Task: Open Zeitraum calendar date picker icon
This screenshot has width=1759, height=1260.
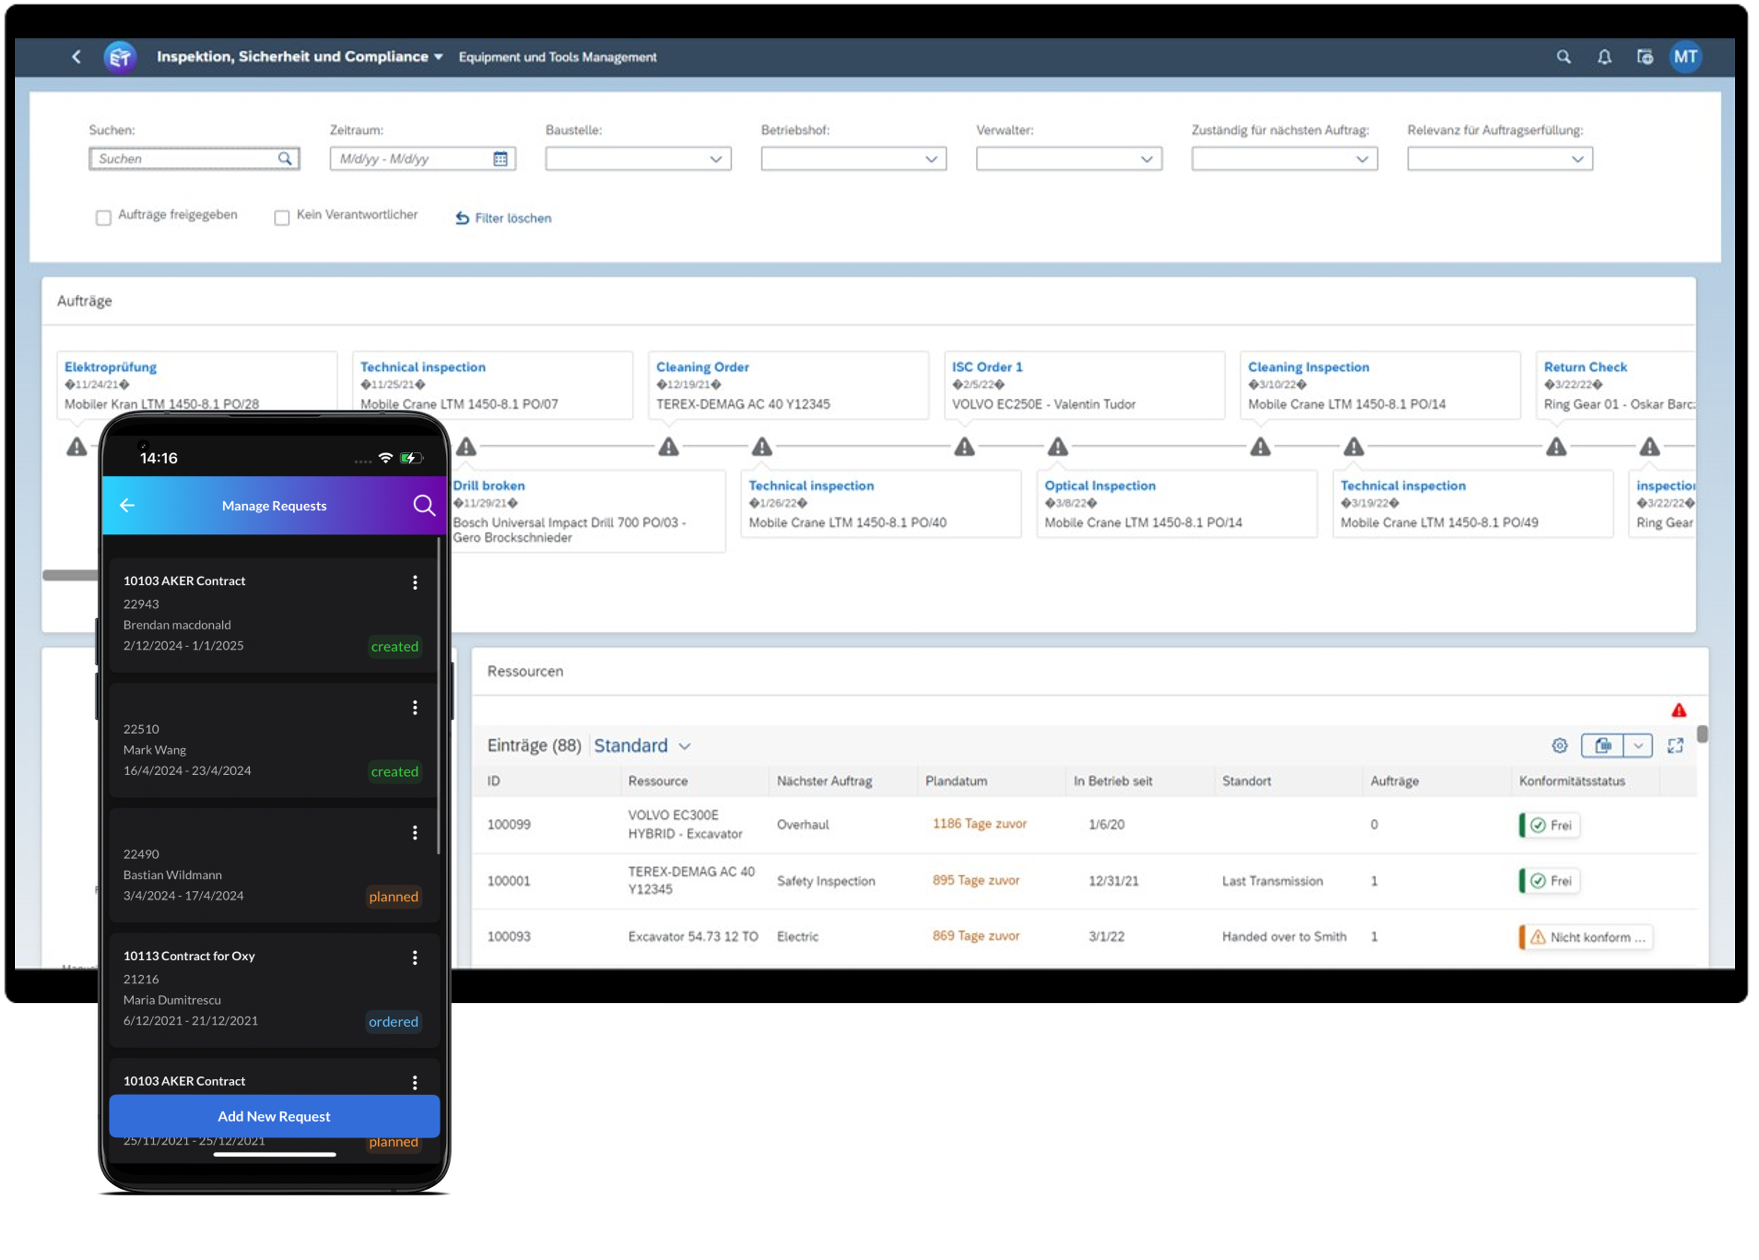Action: [500, 159]
